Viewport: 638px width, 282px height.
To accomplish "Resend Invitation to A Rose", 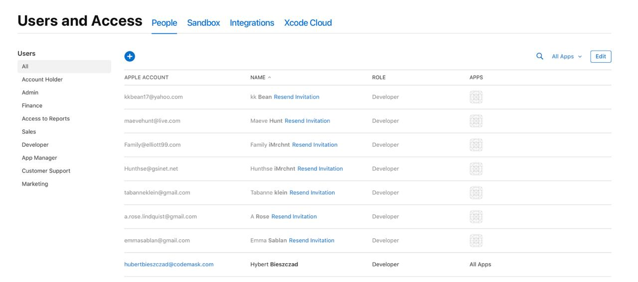I will [294, 216].
